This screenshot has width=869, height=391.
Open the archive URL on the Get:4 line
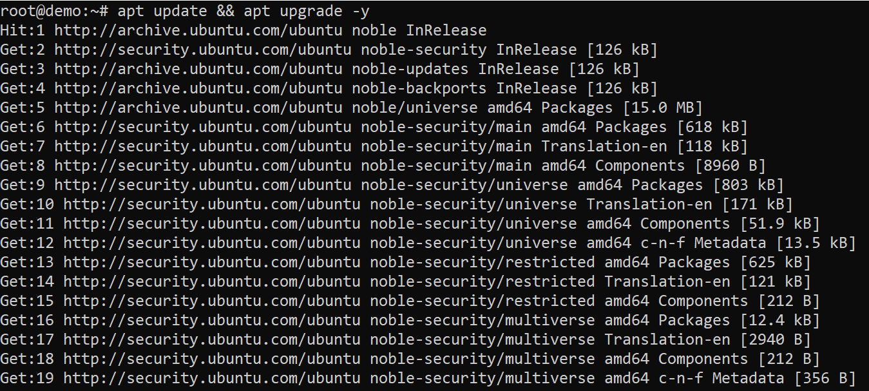198,88
